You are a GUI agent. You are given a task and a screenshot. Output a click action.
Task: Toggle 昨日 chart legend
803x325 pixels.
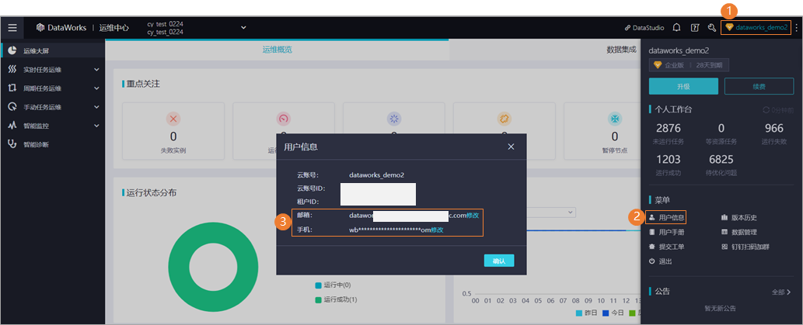[585, 313]
